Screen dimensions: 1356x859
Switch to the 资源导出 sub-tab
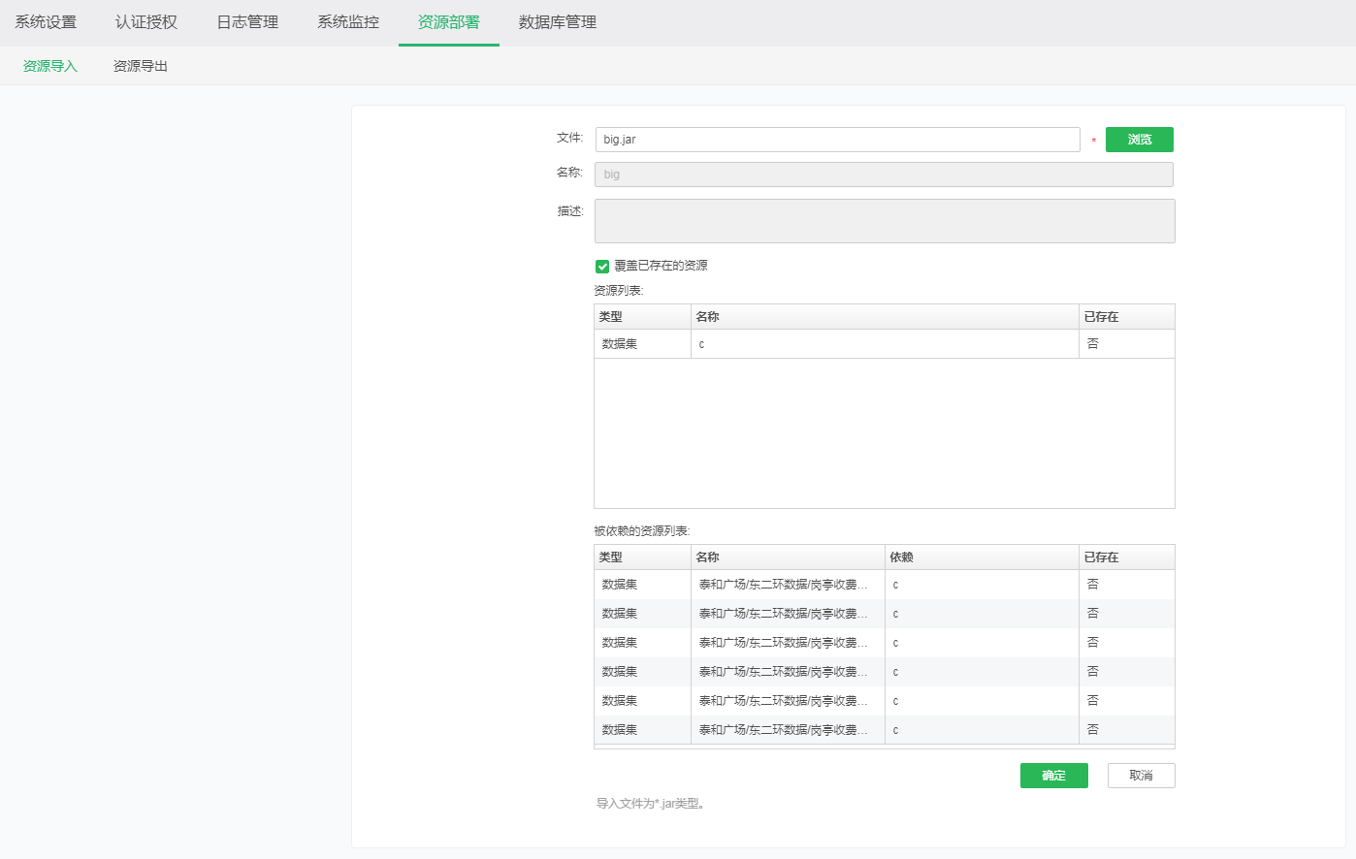(141, 66)
